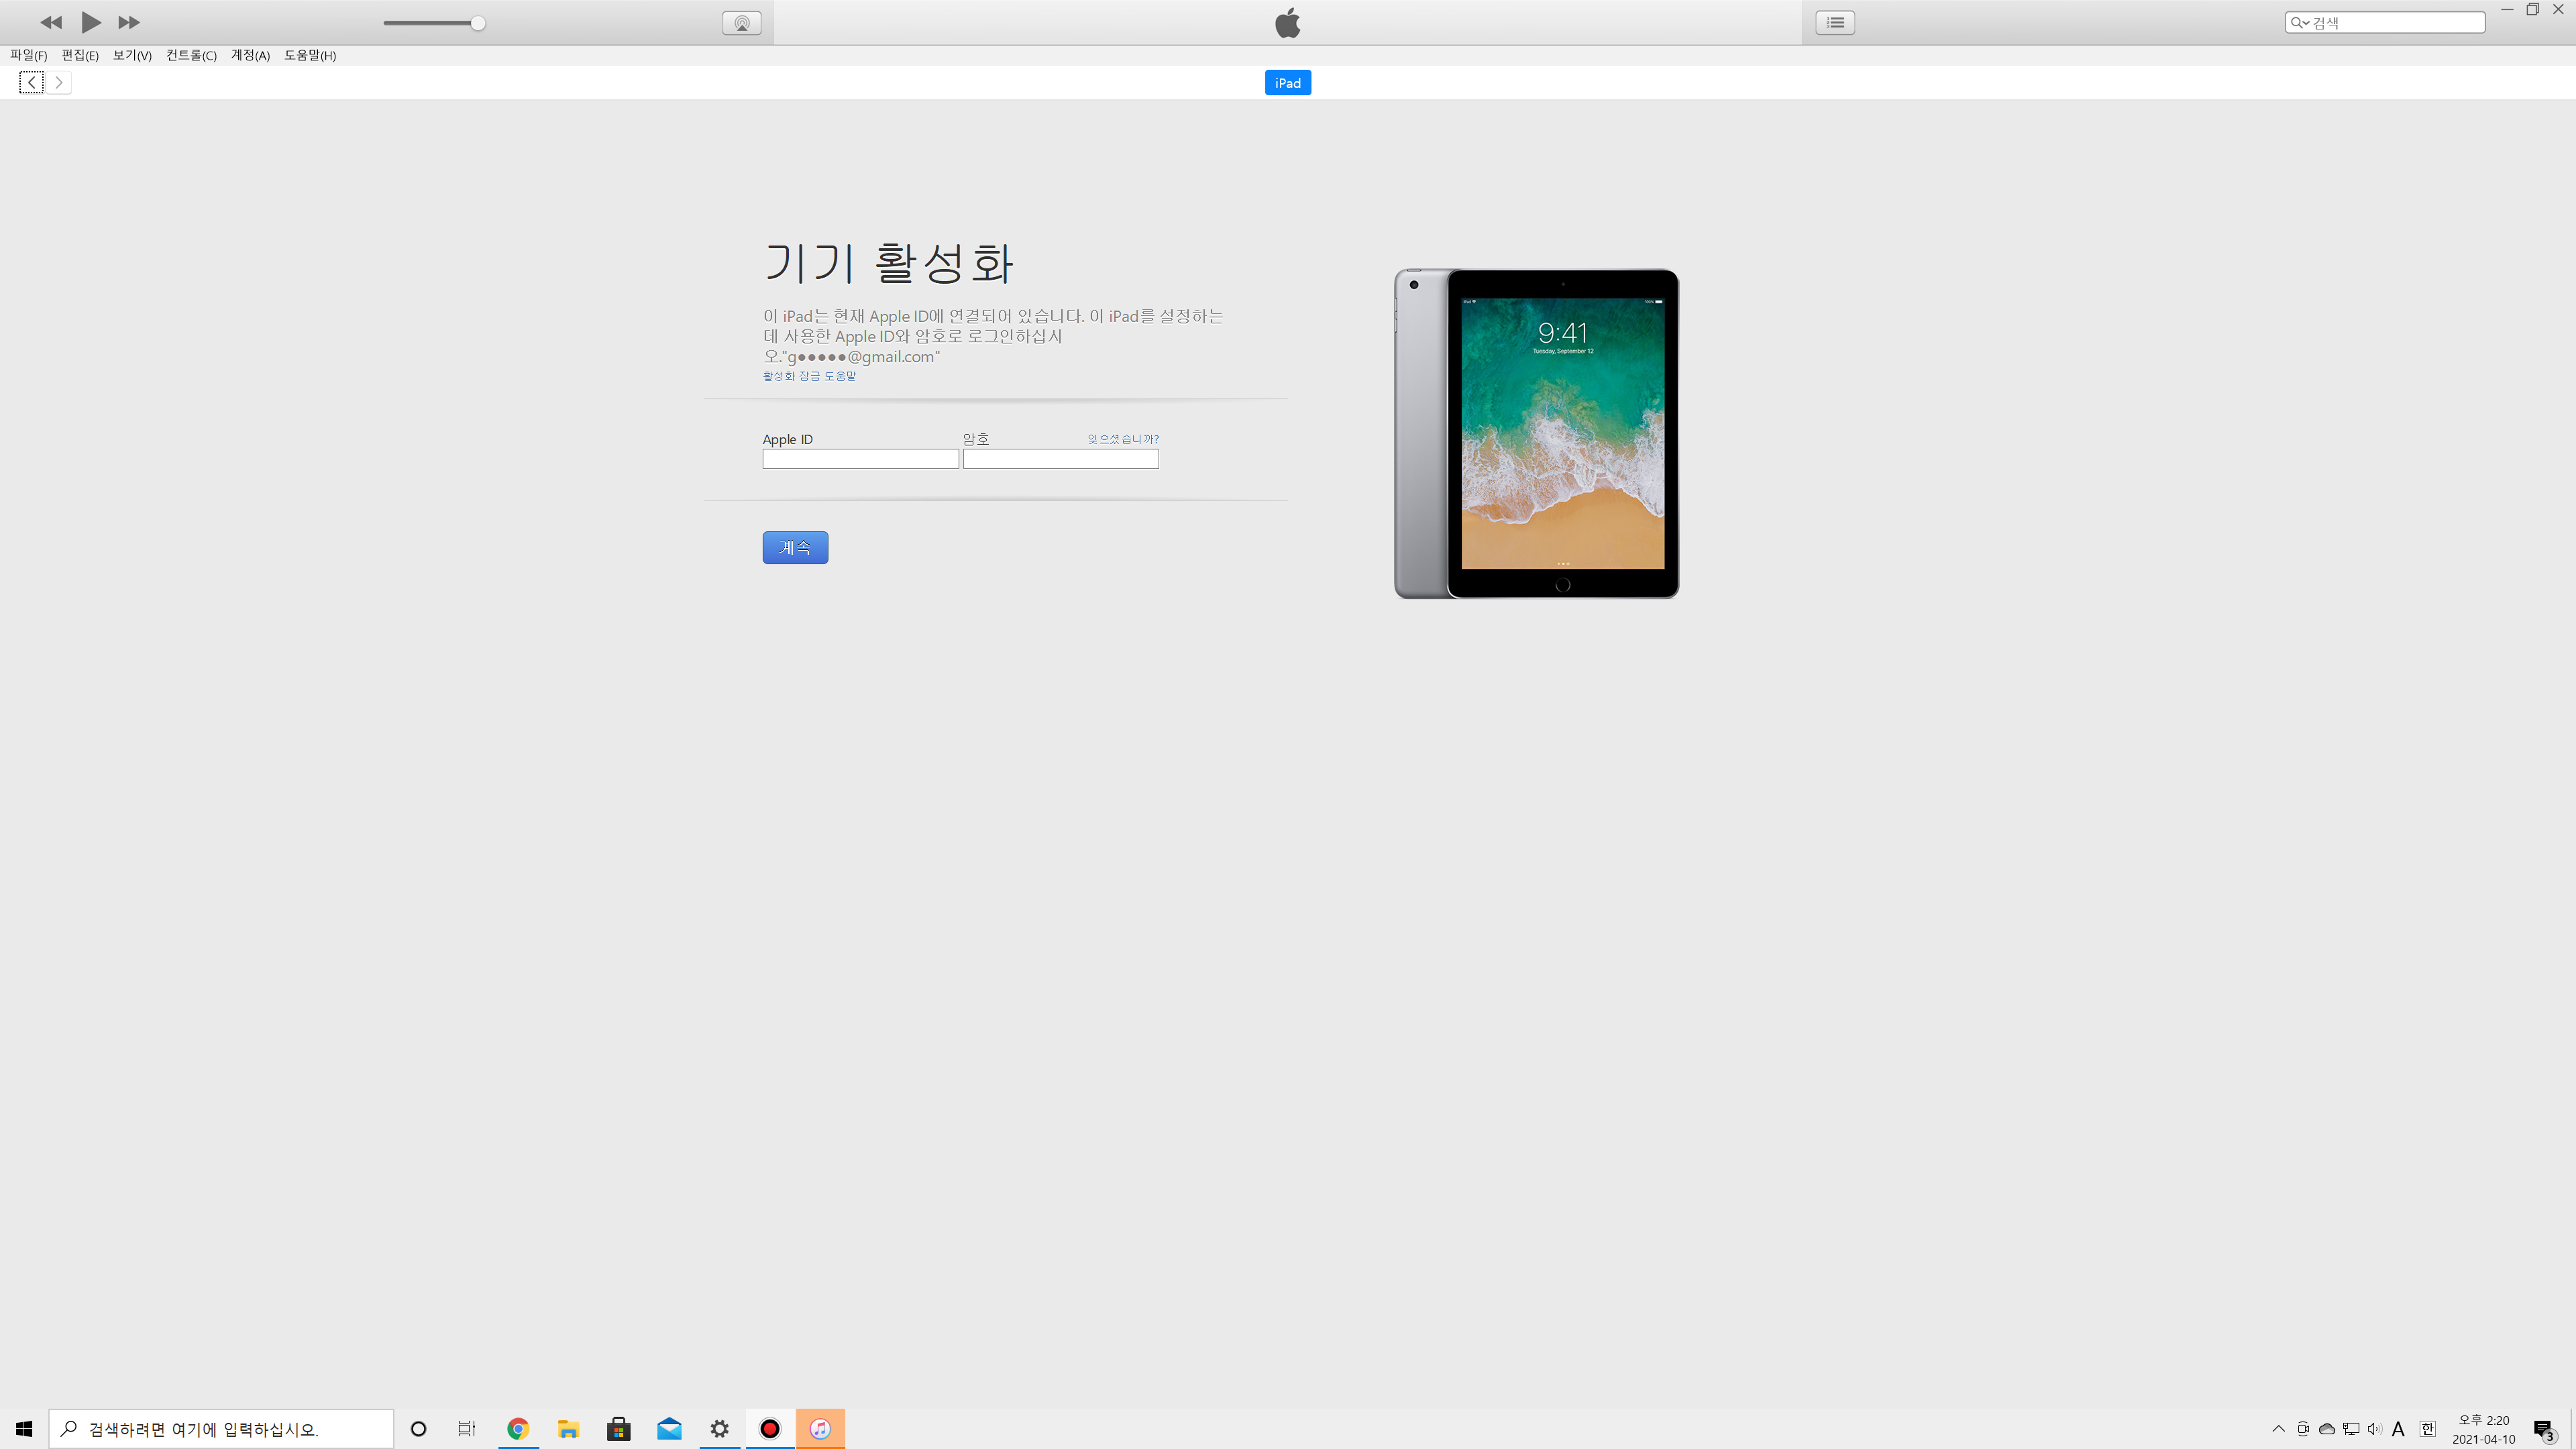Click the 계속 continue button
This screenshot has height=1449, width=2576.
(795, 547)
